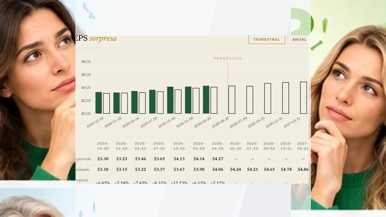Click estimated value $4.86
Screen dimensions: 386x217
(x=303, y=170)
